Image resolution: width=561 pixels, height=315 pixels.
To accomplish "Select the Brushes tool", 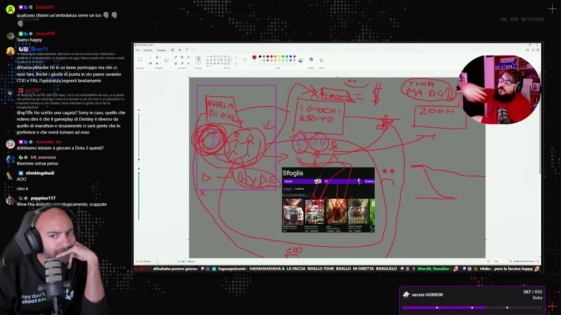I will 198,59.
